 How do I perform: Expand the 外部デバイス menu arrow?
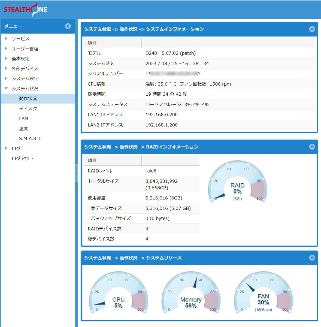(x=6, y=68)
